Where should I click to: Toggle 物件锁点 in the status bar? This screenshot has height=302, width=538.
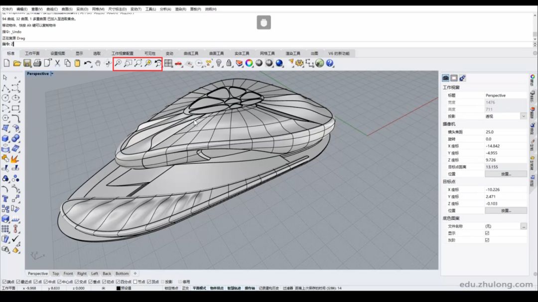[x=217, y=288]
